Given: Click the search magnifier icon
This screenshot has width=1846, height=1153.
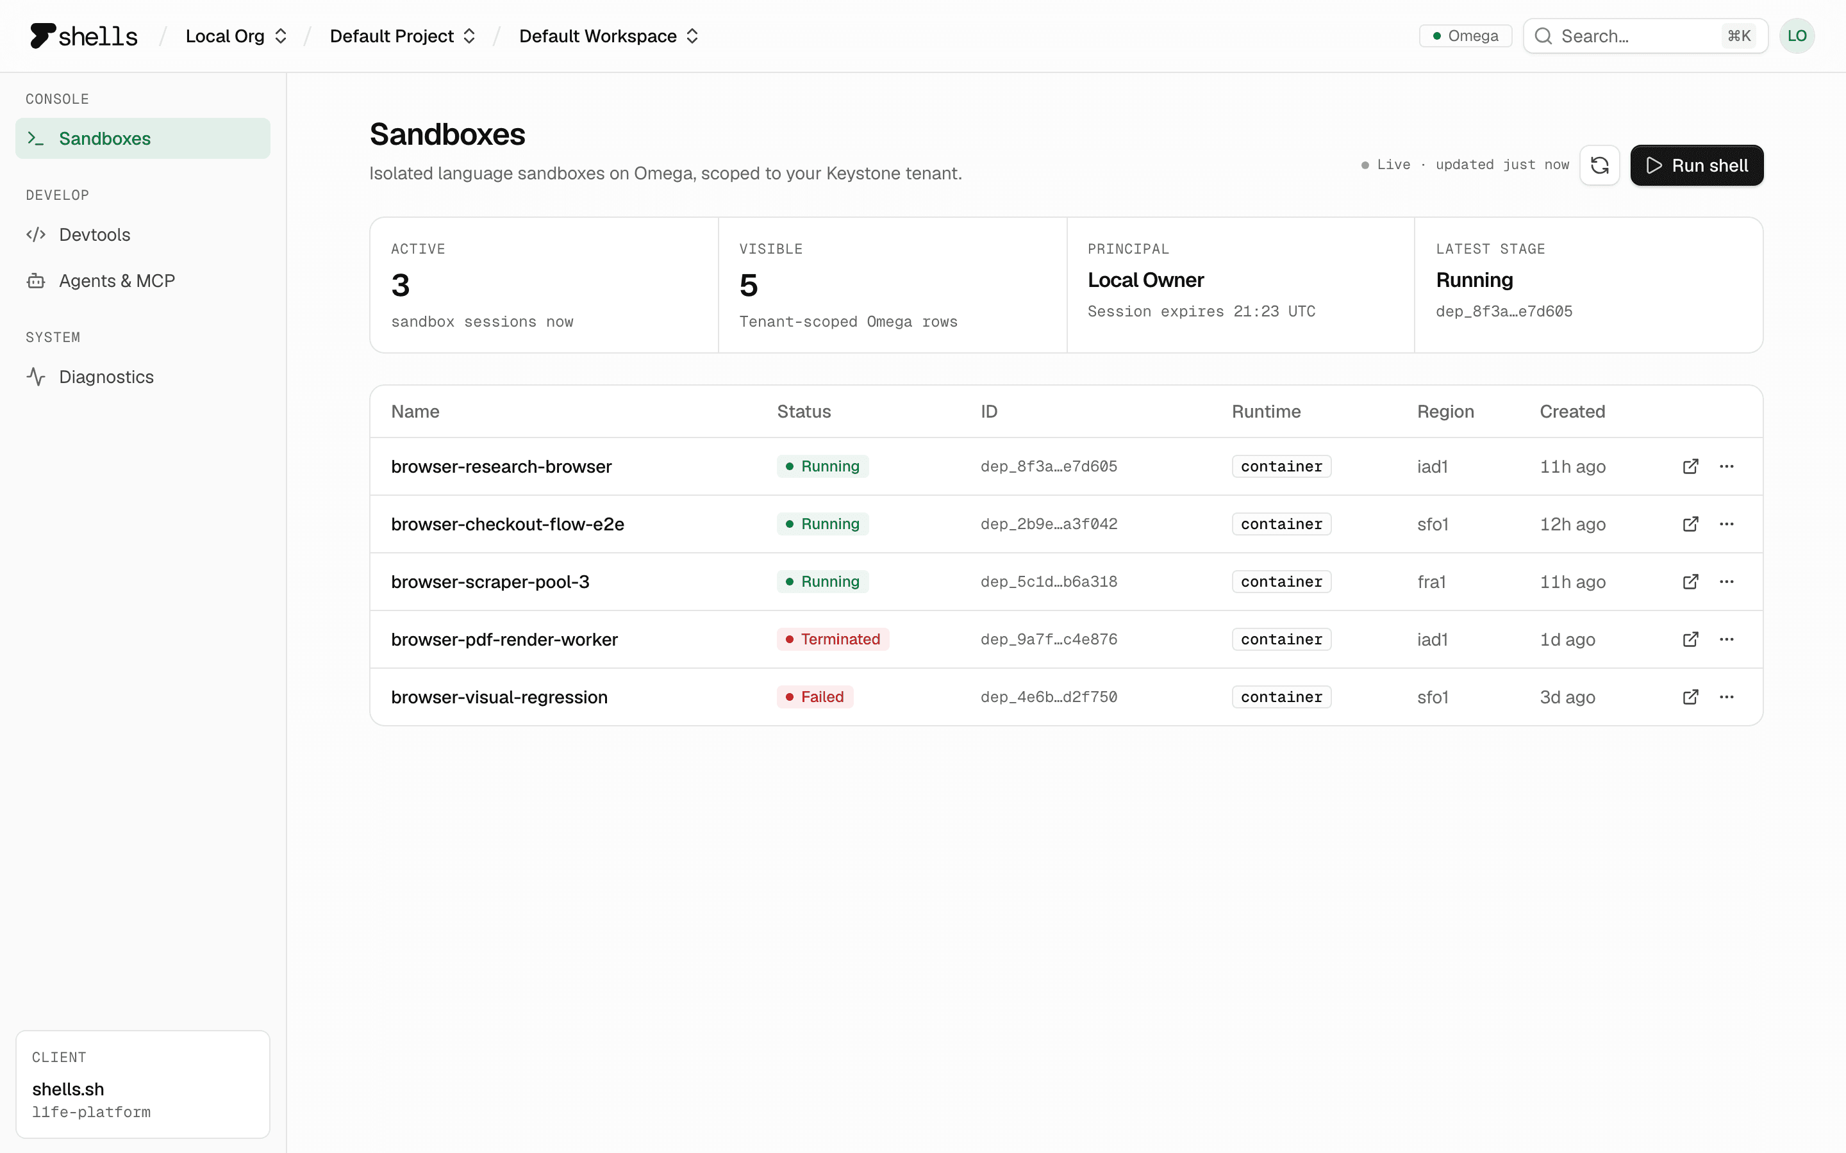Looking at the screenshot, I should 1543,36.
